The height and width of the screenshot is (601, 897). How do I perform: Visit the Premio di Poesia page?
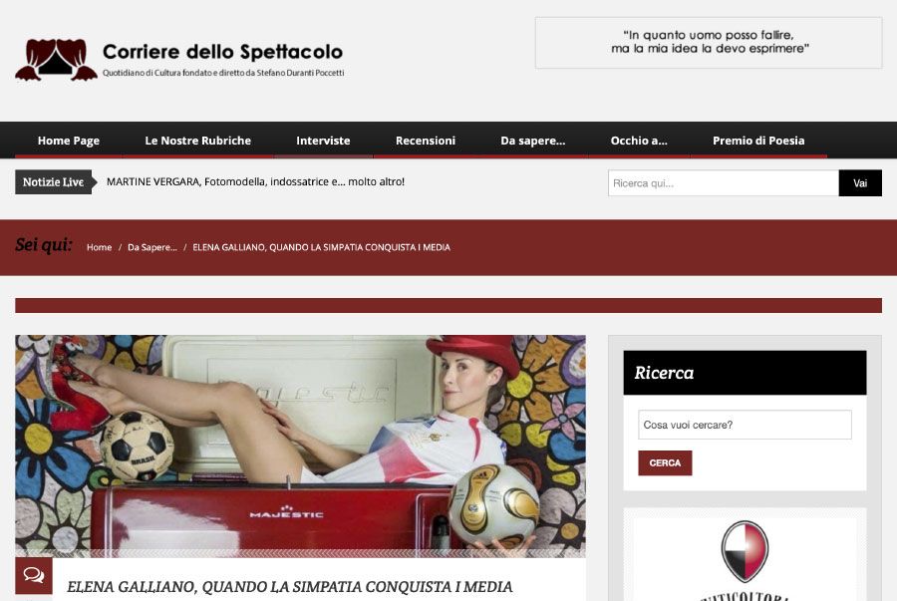758,141
